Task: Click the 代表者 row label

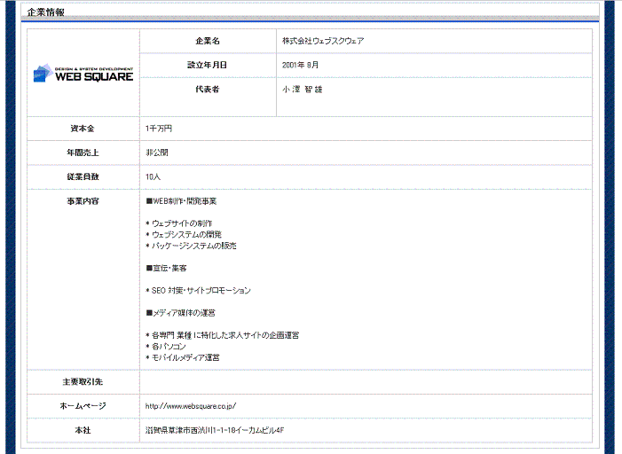Action: [x=207, y=90]
